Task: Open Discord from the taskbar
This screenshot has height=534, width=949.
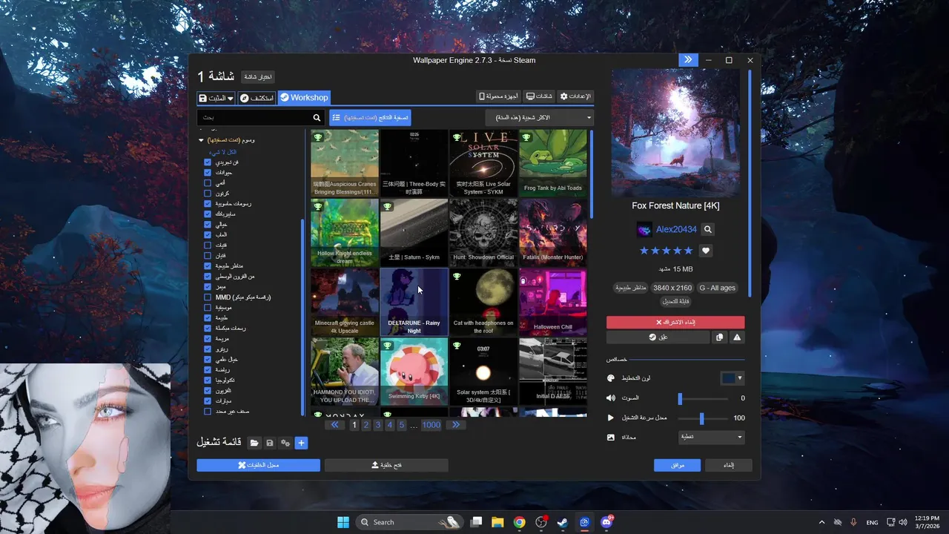Action: (606, 522)
